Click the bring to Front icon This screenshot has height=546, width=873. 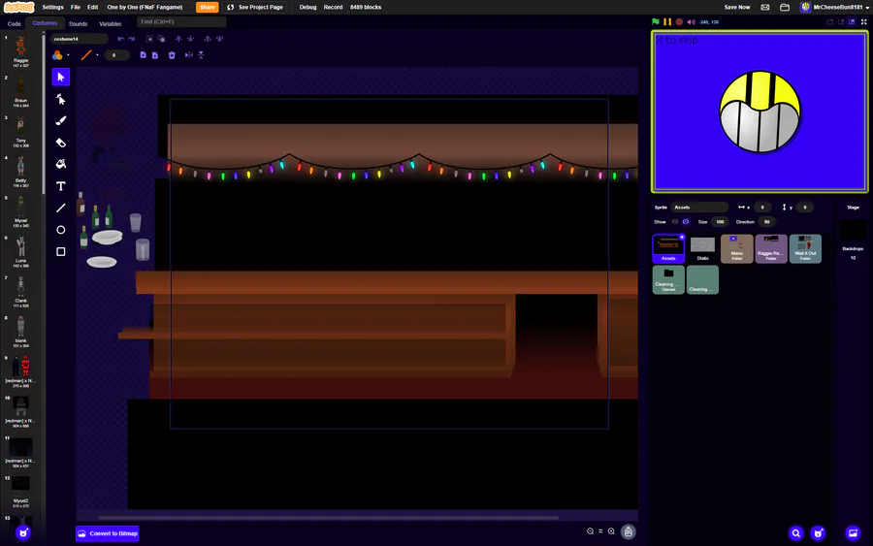tap(208, 39)
